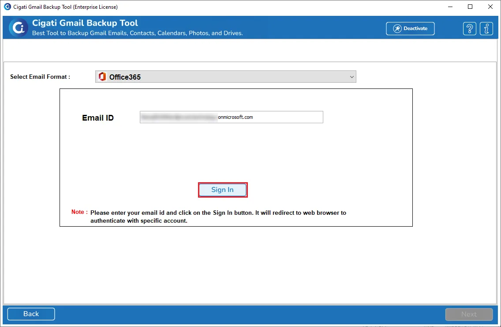The image size is (501, 327).
Task: Click into the Email ID field
Action: point(232,117)
